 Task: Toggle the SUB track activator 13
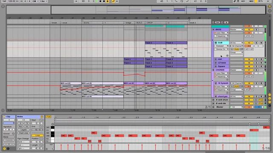(249, 42)
